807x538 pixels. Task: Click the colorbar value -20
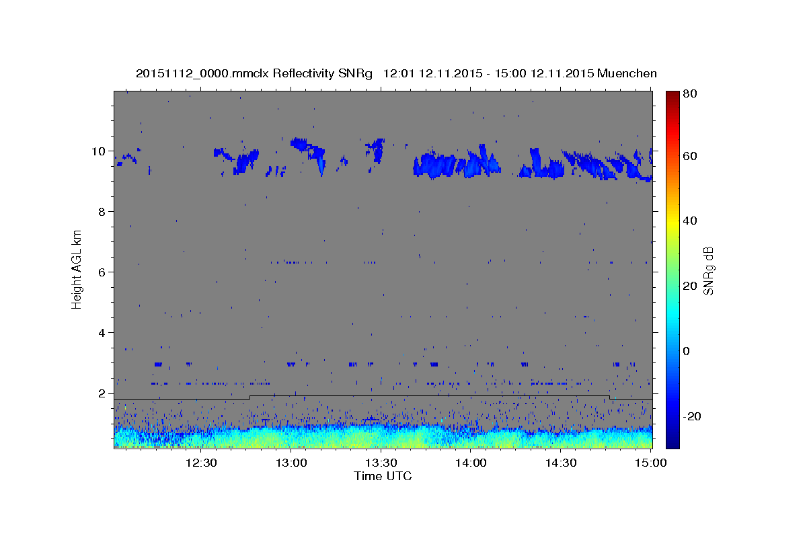click(691, 416)
